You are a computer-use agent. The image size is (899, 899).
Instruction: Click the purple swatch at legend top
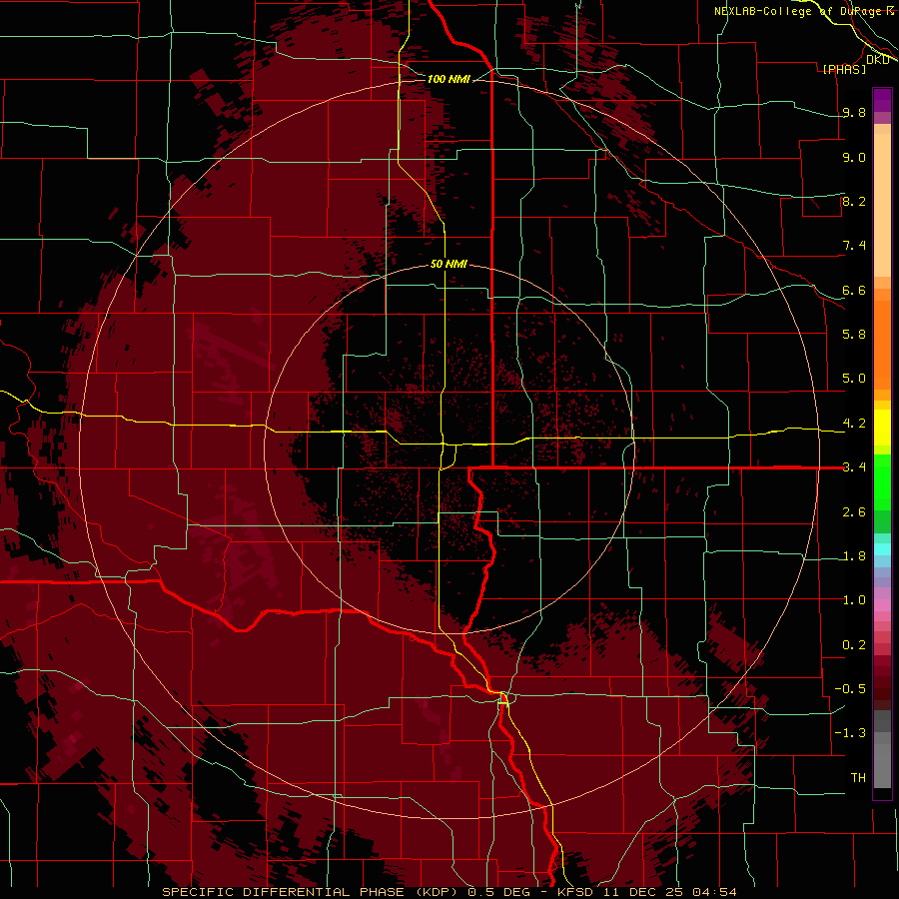point(882,100)
